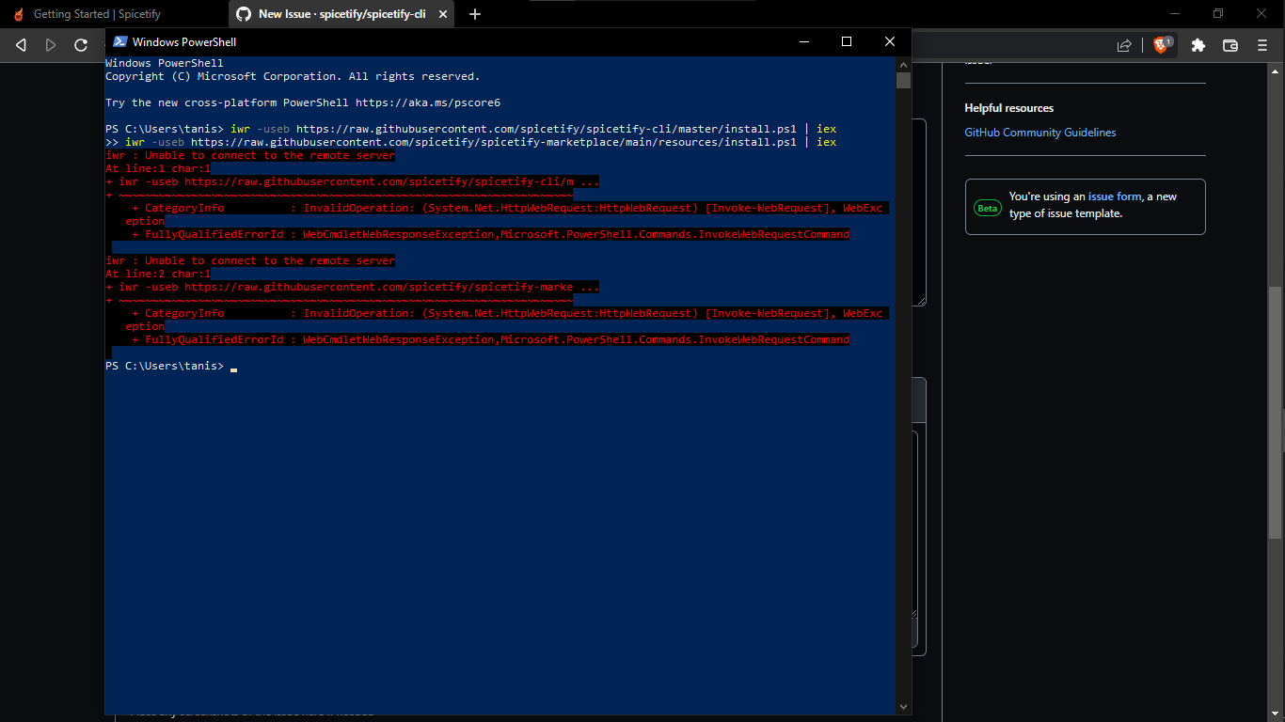Open the Extensions puzzle-piece menu
This screenshot has width=1285, height=722.
pos(1198,44)
